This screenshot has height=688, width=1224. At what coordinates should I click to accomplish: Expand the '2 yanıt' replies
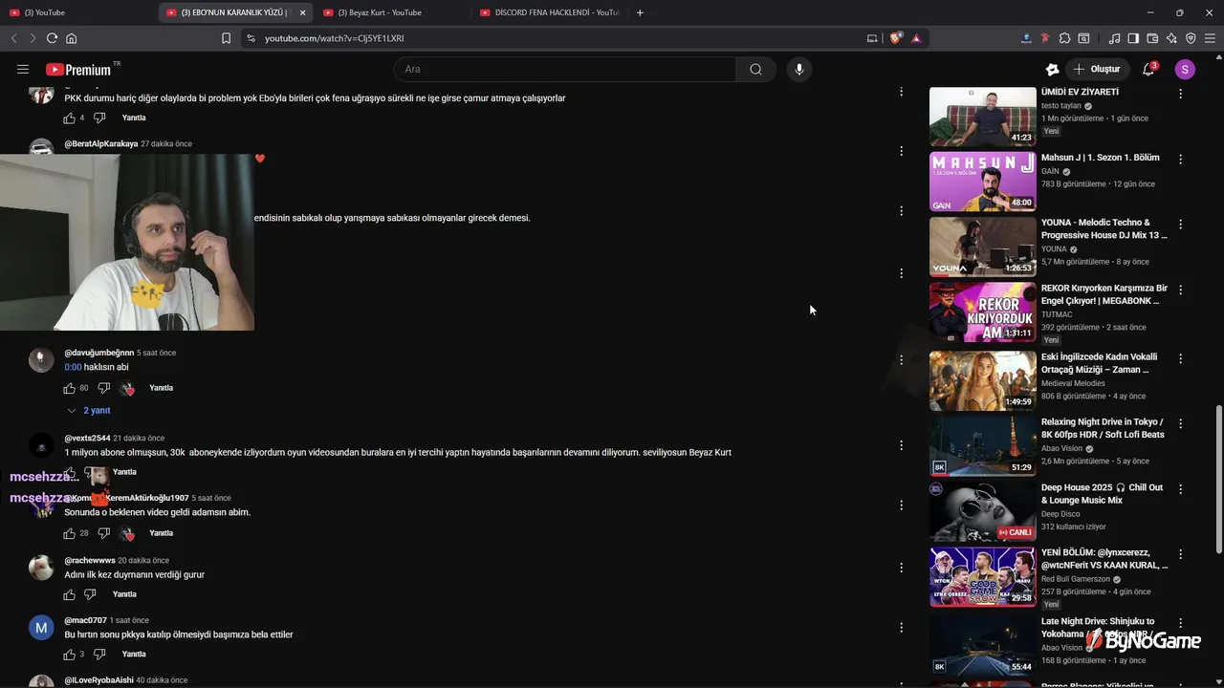(x=89, y=411)
